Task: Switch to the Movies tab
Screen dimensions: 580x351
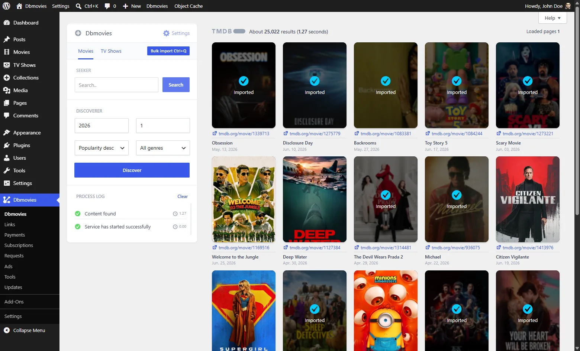Action: (86, 51)
